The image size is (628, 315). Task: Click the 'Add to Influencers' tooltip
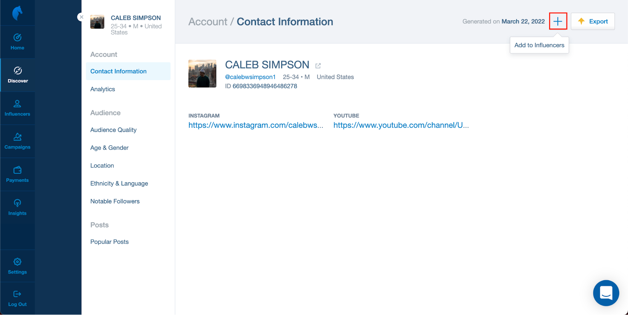click(x=539, y=45)
